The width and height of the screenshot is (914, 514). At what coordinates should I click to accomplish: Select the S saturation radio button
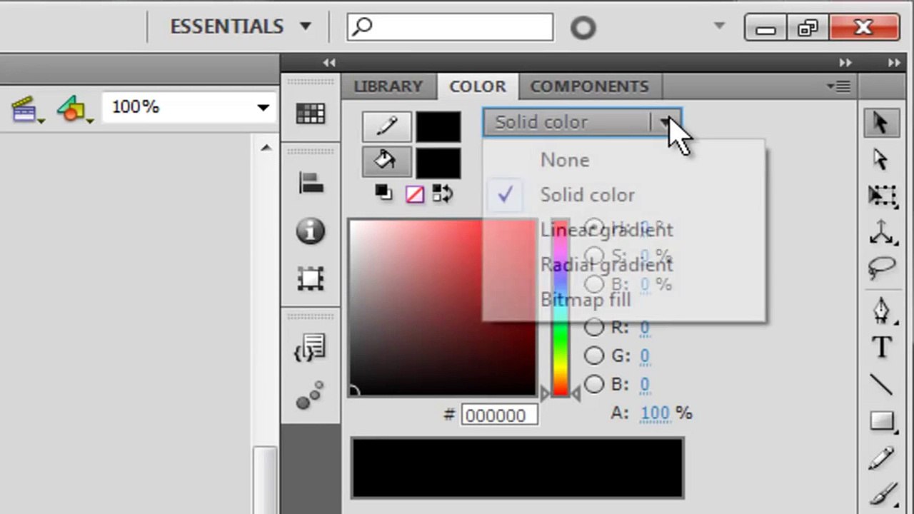594,256
